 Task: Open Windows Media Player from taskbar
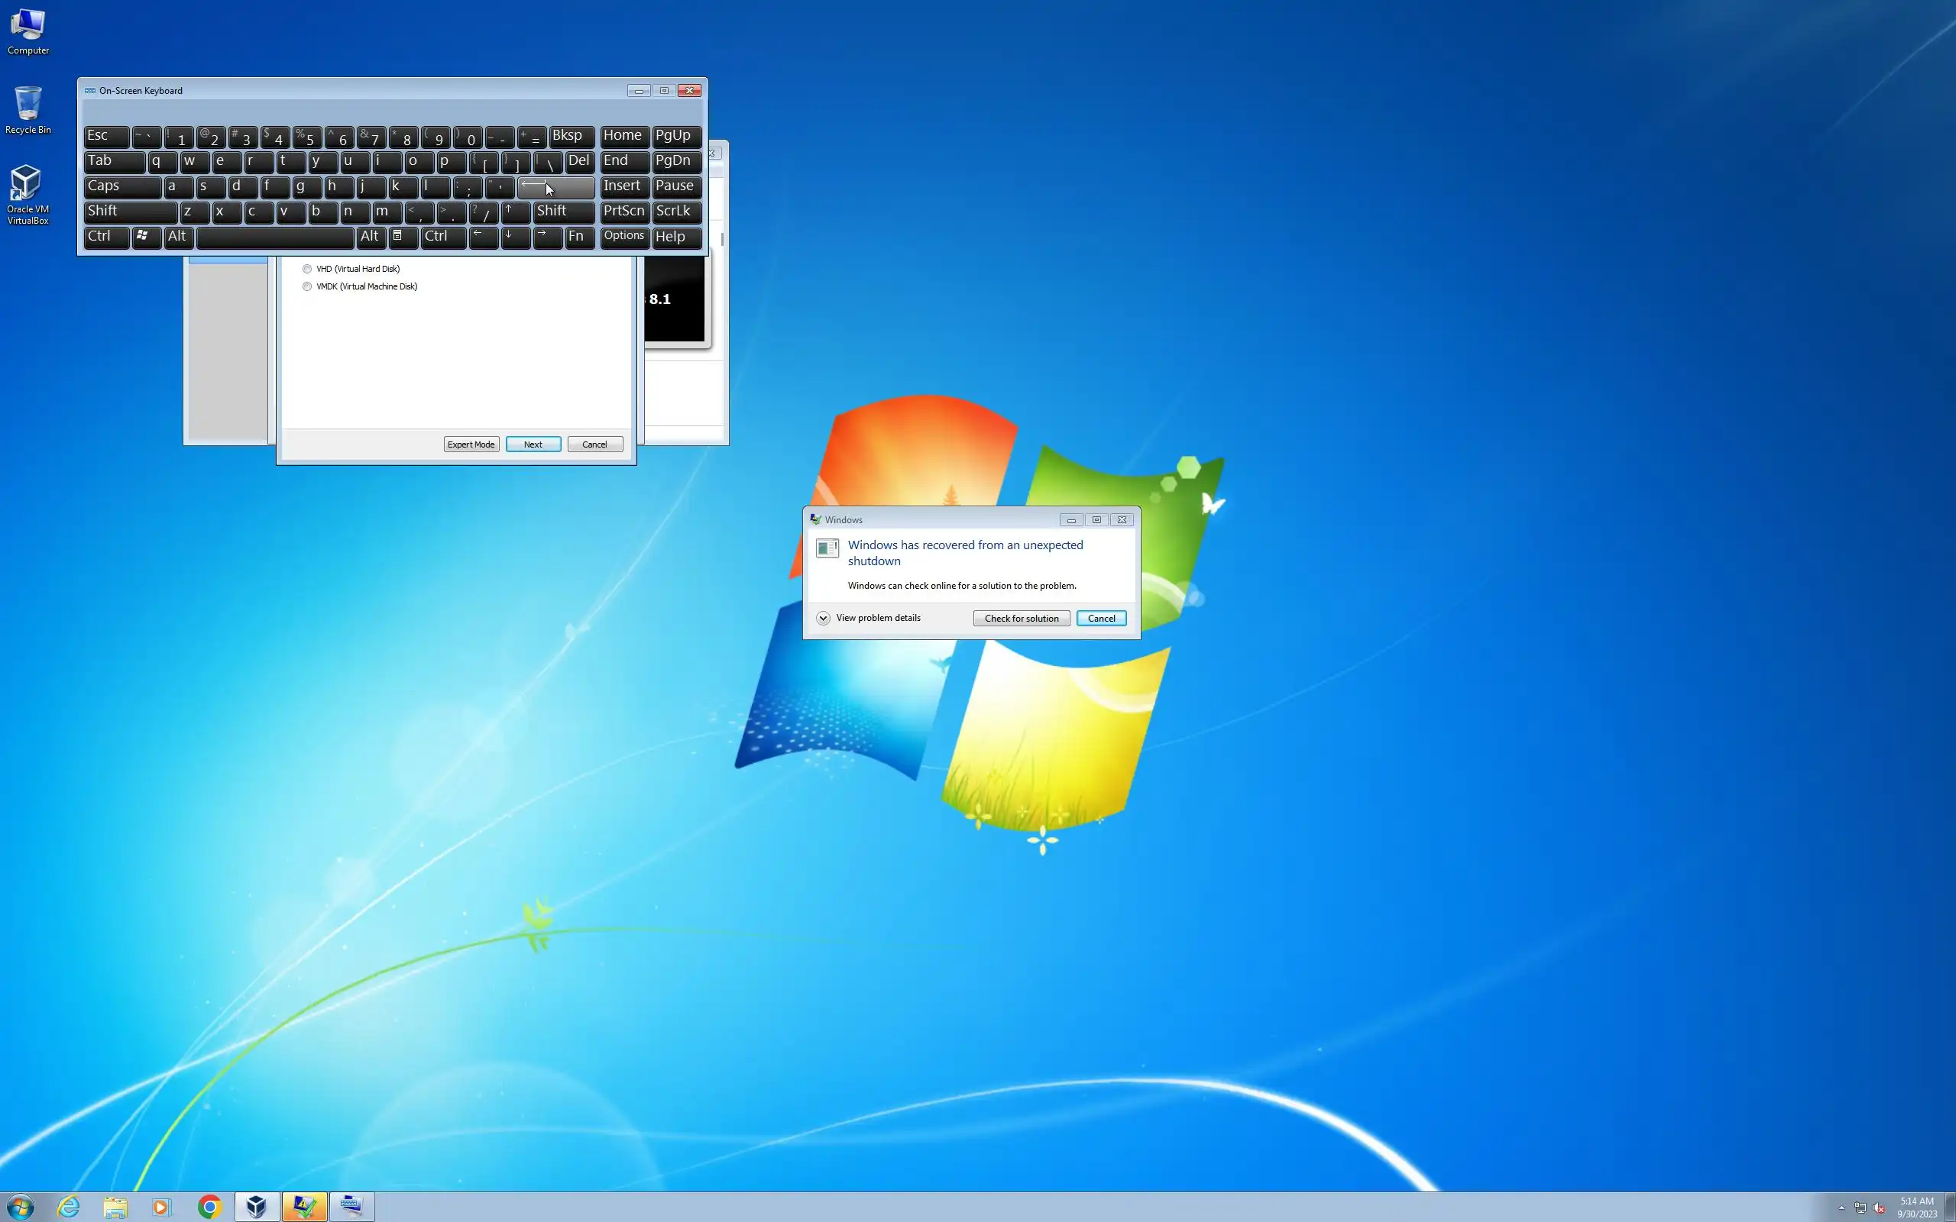coord(161,1207)
